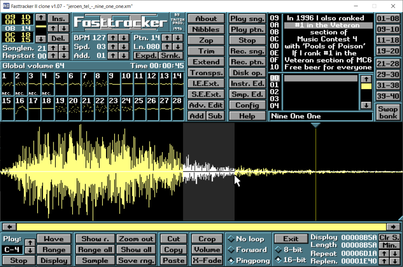
Task: Click Ins. position button
Action: pyautogui.click(x=59, y=18)
